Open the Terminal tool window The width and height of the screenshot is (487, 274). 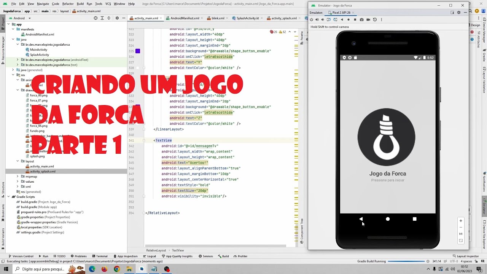click(99, 256)
